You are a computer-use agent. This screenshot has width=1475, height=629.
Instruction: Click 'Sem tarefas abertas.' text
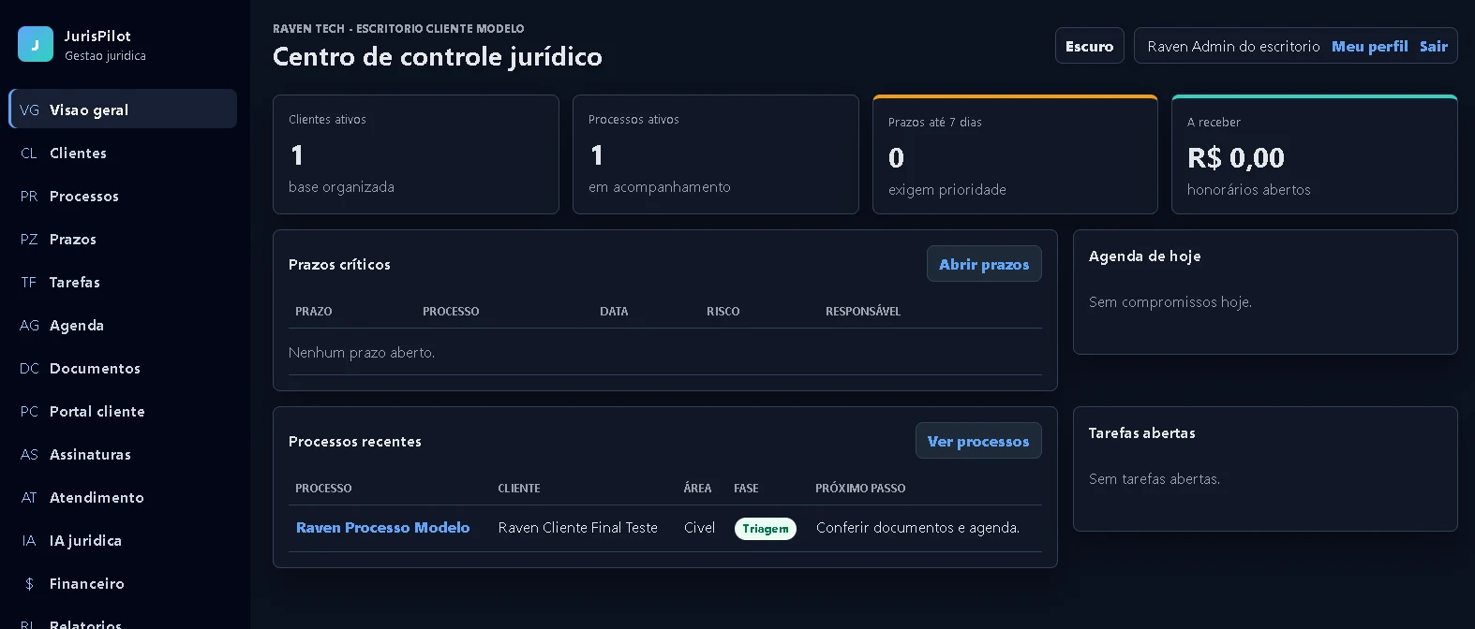(x=1155, y=478)
